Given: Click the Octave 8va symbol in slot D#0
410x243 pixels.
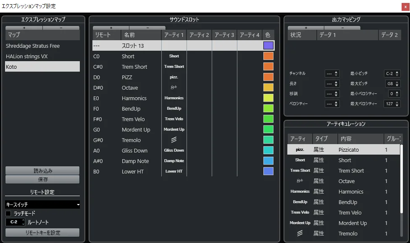Looking at the screenshot, I should (x=174, y=88).
